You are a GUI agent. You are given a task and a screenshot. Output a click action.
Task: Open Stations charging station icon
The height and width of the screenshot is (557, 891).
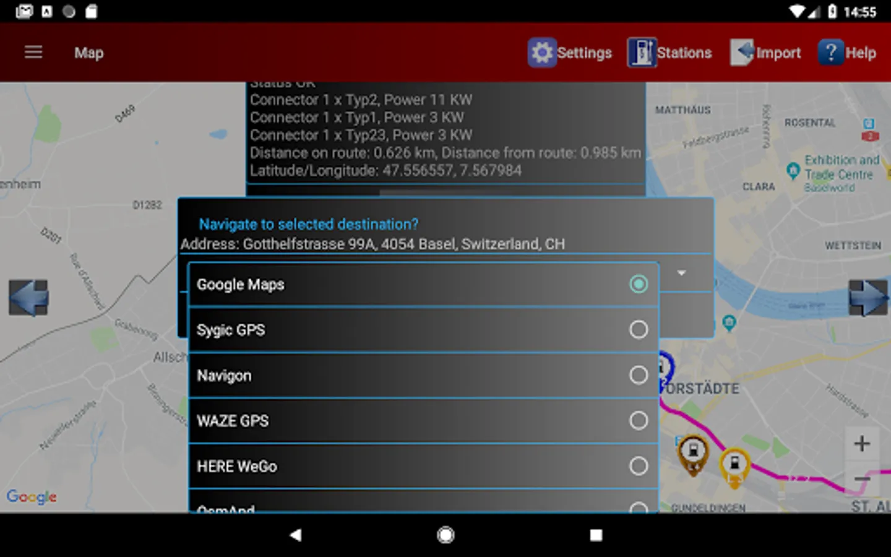coord(642,53)
